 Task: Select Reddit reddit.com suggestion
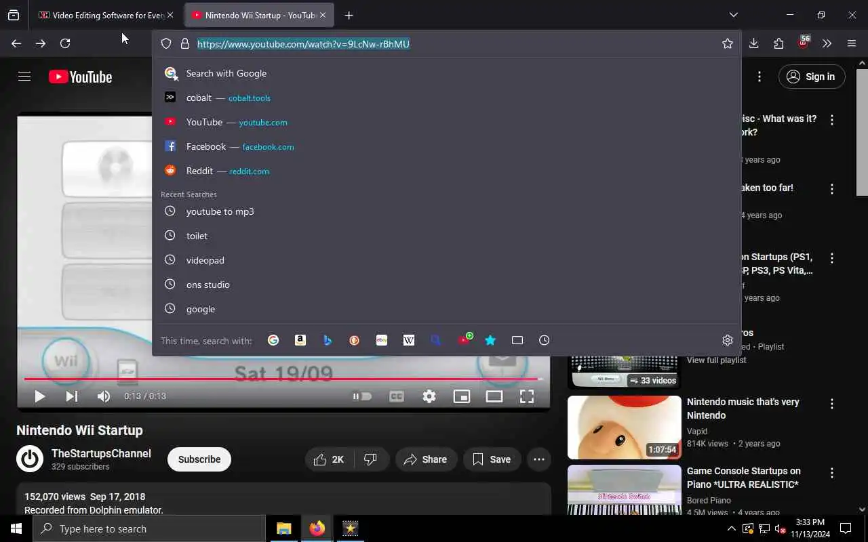(x=446, y=171)
